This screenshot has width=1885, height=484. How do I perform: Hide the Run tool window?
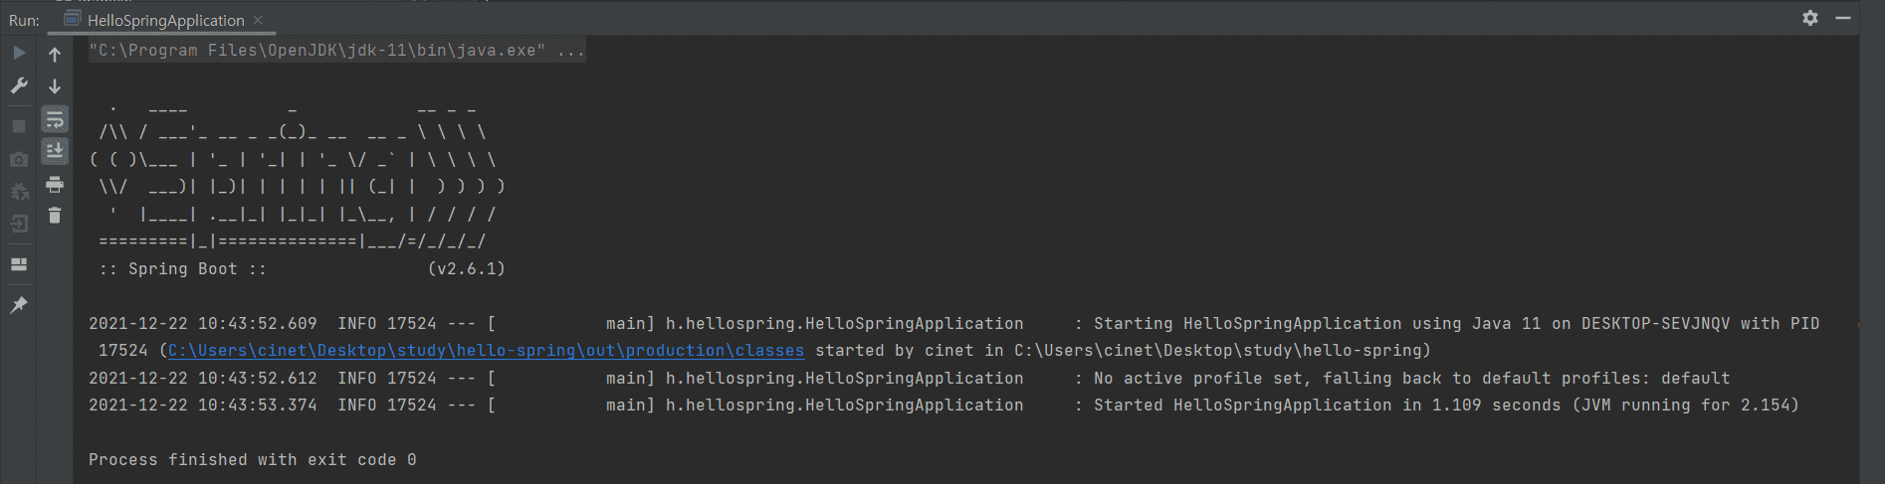point(1843,18)
